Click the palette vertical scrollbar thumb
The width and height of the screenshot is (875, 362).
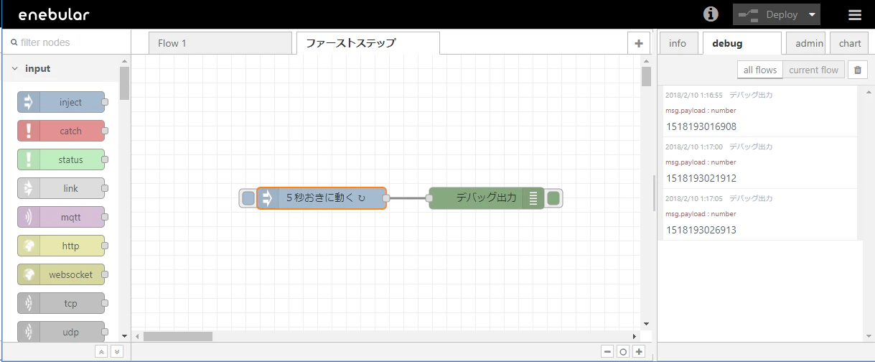[x=124, y=83]
